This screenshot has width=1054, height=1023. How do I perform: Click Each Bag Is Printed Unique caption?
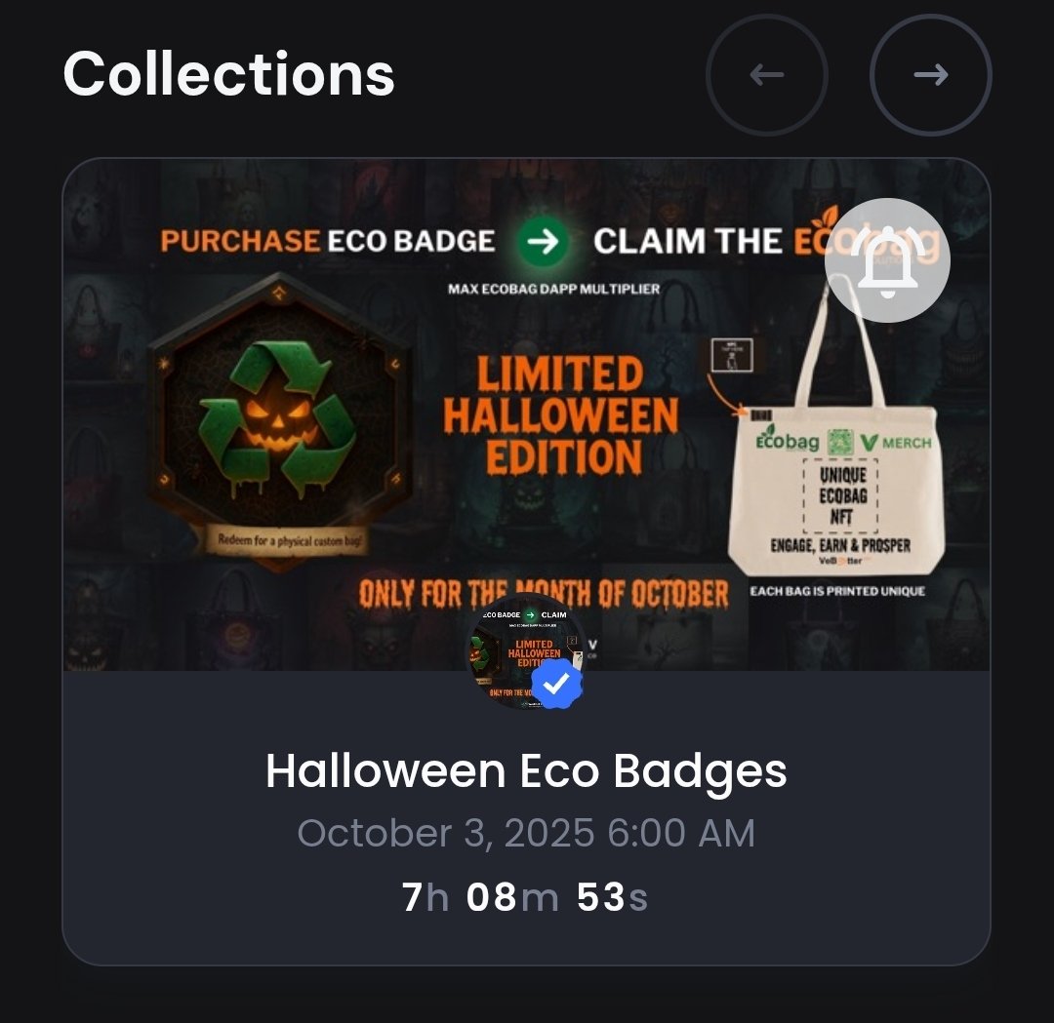tap(836, 591)
